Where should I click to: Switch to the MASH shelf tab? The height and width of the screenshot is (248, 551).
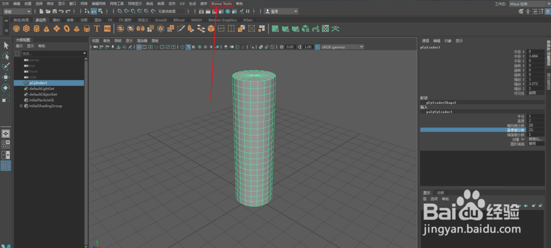[x=197, y=20]
